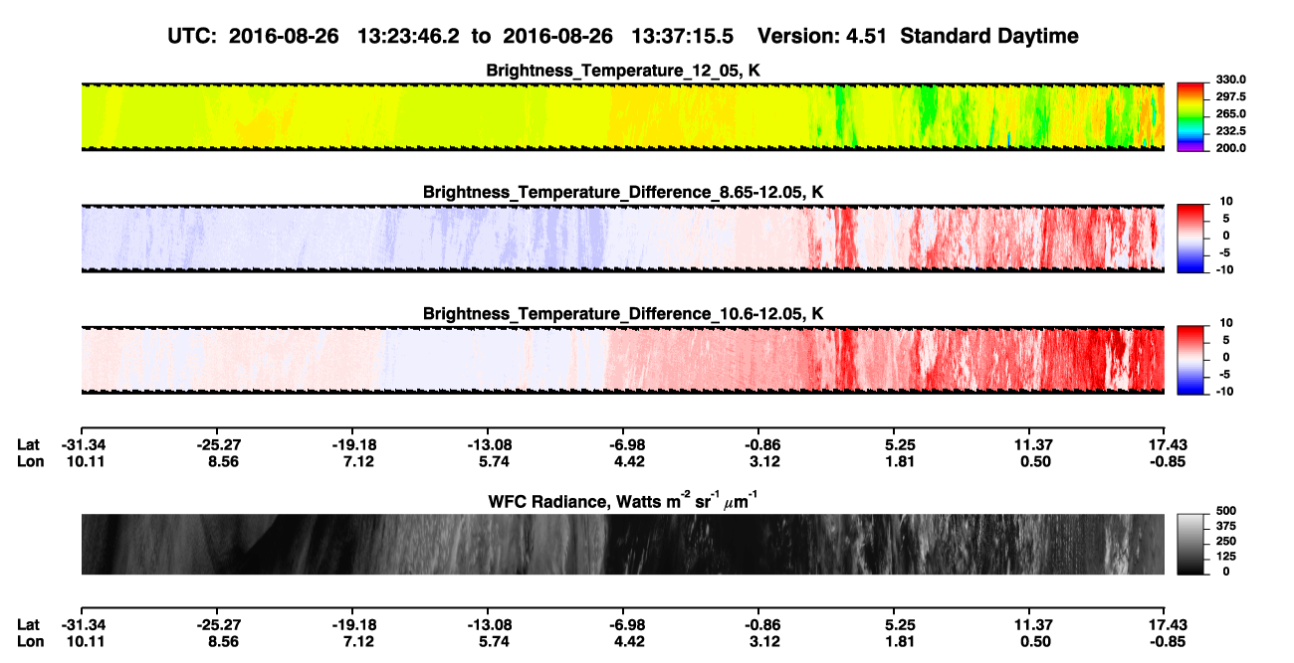Click the 'Version: 4.51 Standard Daytime' title text
1294x663 pixels.
[x=918, y=37]
